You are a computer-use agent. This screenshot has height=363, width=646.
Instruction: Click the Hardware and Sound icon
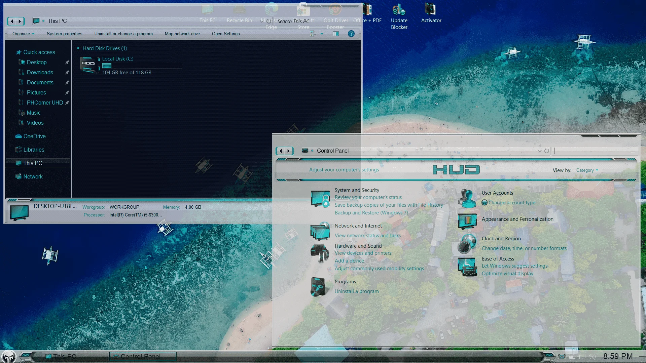320,253
